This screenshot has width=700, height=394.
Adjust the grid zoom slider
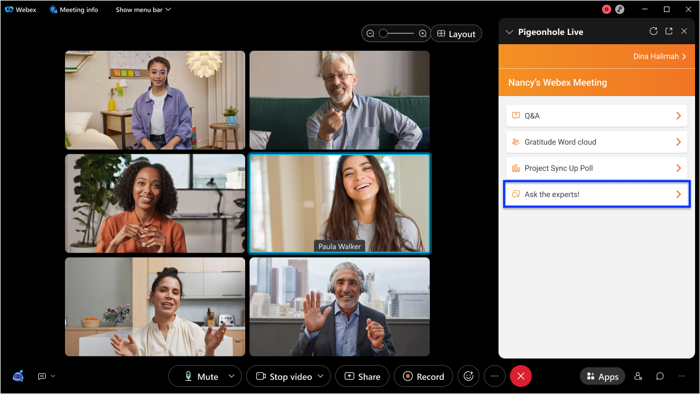[396, 34]
